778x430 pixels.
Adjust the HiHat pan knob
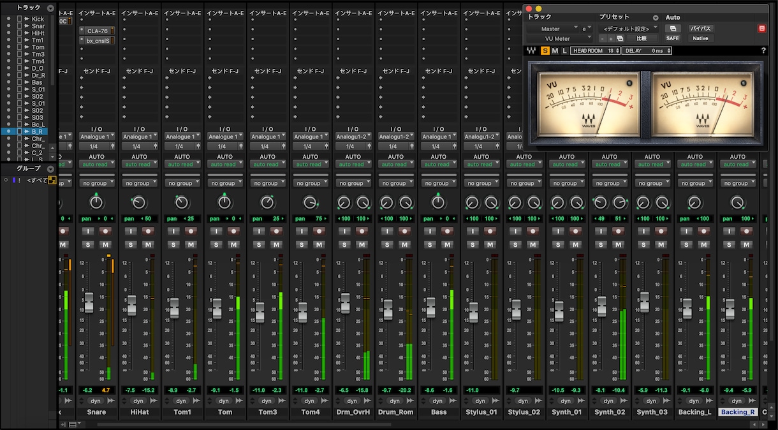pyautogui.click(x=139, y=203)
